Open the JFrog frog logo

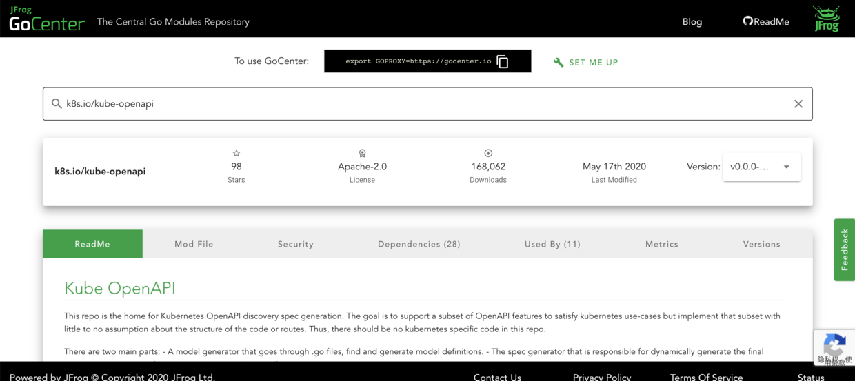[826, 19]
